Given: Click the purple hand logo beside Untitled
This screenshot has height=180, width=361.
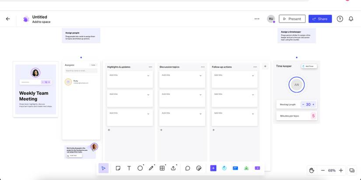Looking at the screenshot, I should click(26, 19).
